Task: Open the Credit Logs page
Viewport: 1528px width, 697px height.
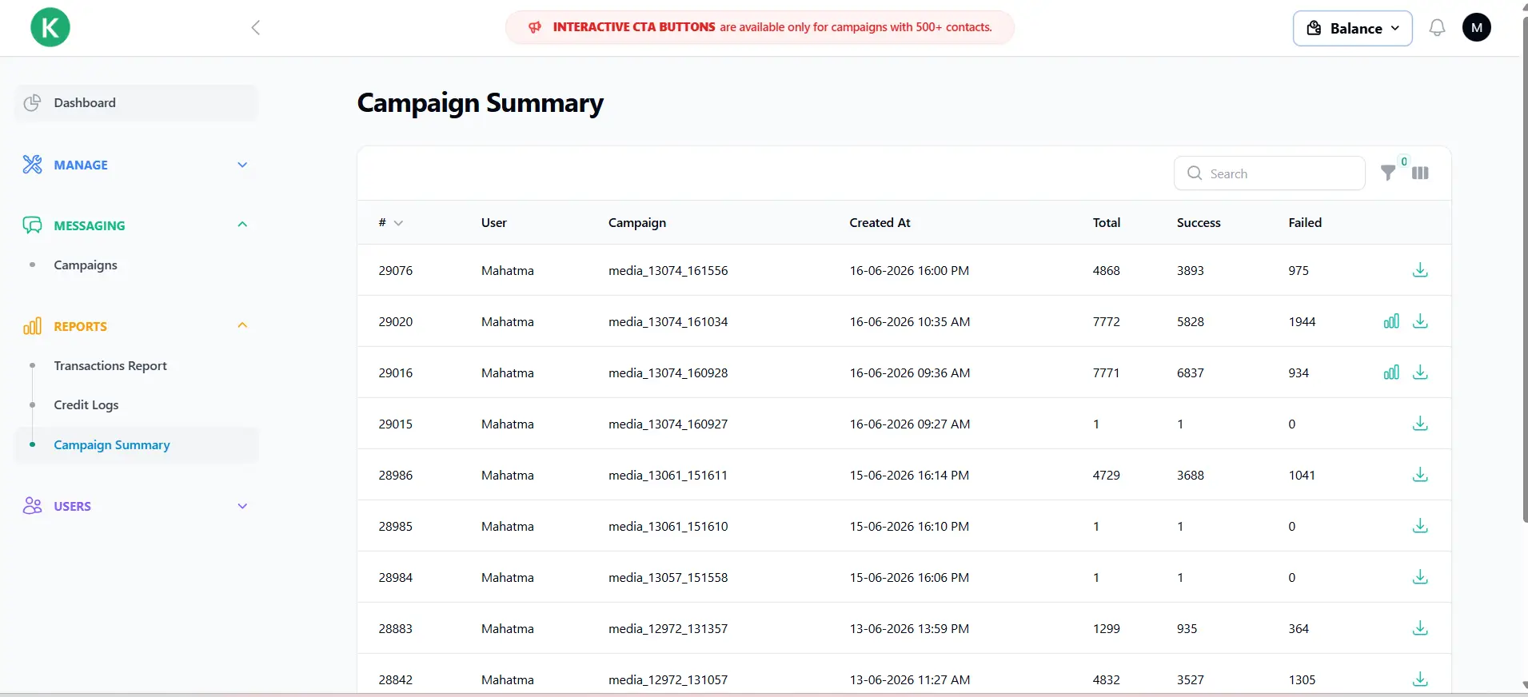Action: (x=86, y=405)
